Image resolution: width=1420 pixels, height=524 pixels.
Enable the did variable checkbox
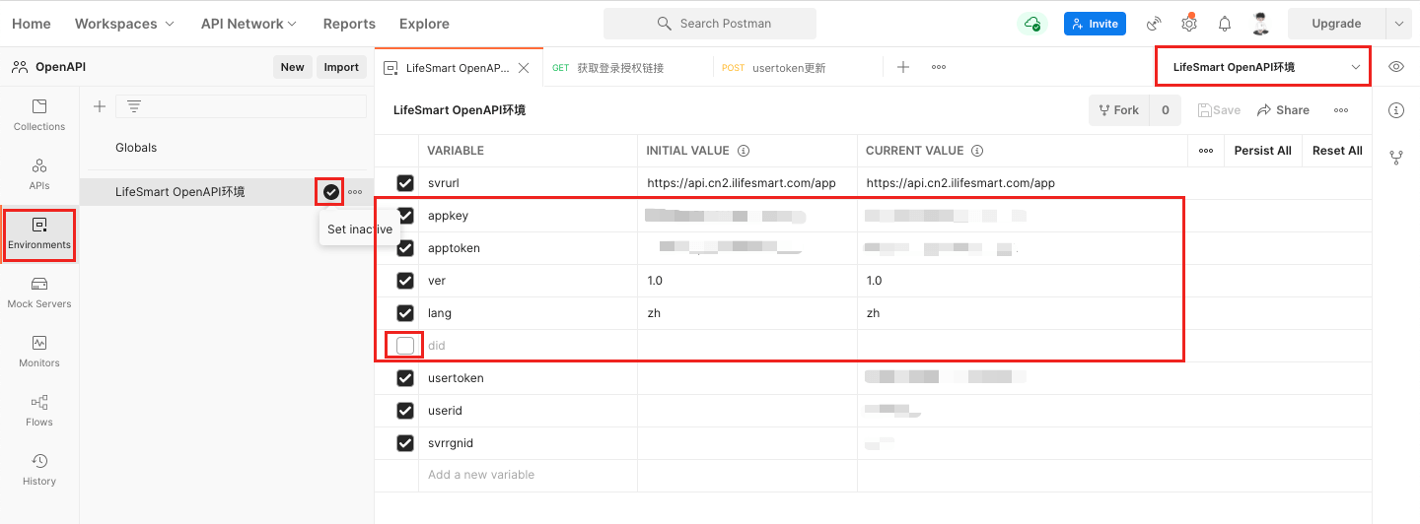point(405,346)
